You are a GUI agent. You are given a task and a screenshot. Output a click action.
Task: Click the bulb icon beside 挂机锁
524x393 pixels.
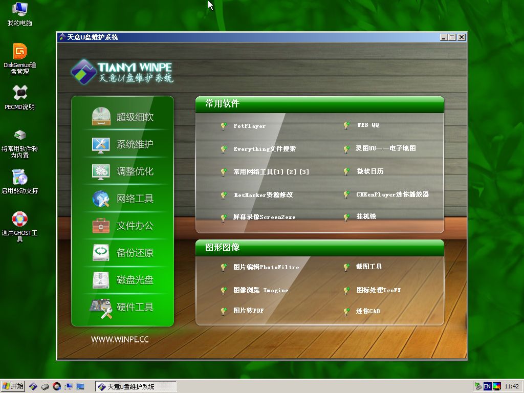[x=346, y=217]
